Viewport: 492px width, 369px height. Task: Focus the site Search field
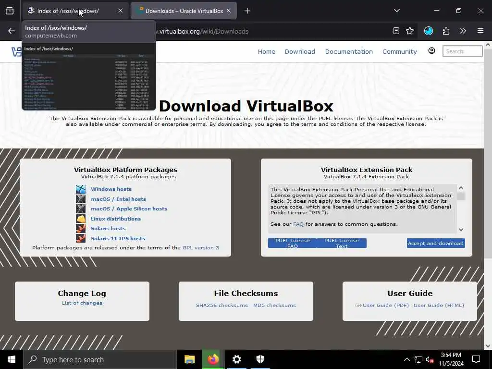(463, 51)
